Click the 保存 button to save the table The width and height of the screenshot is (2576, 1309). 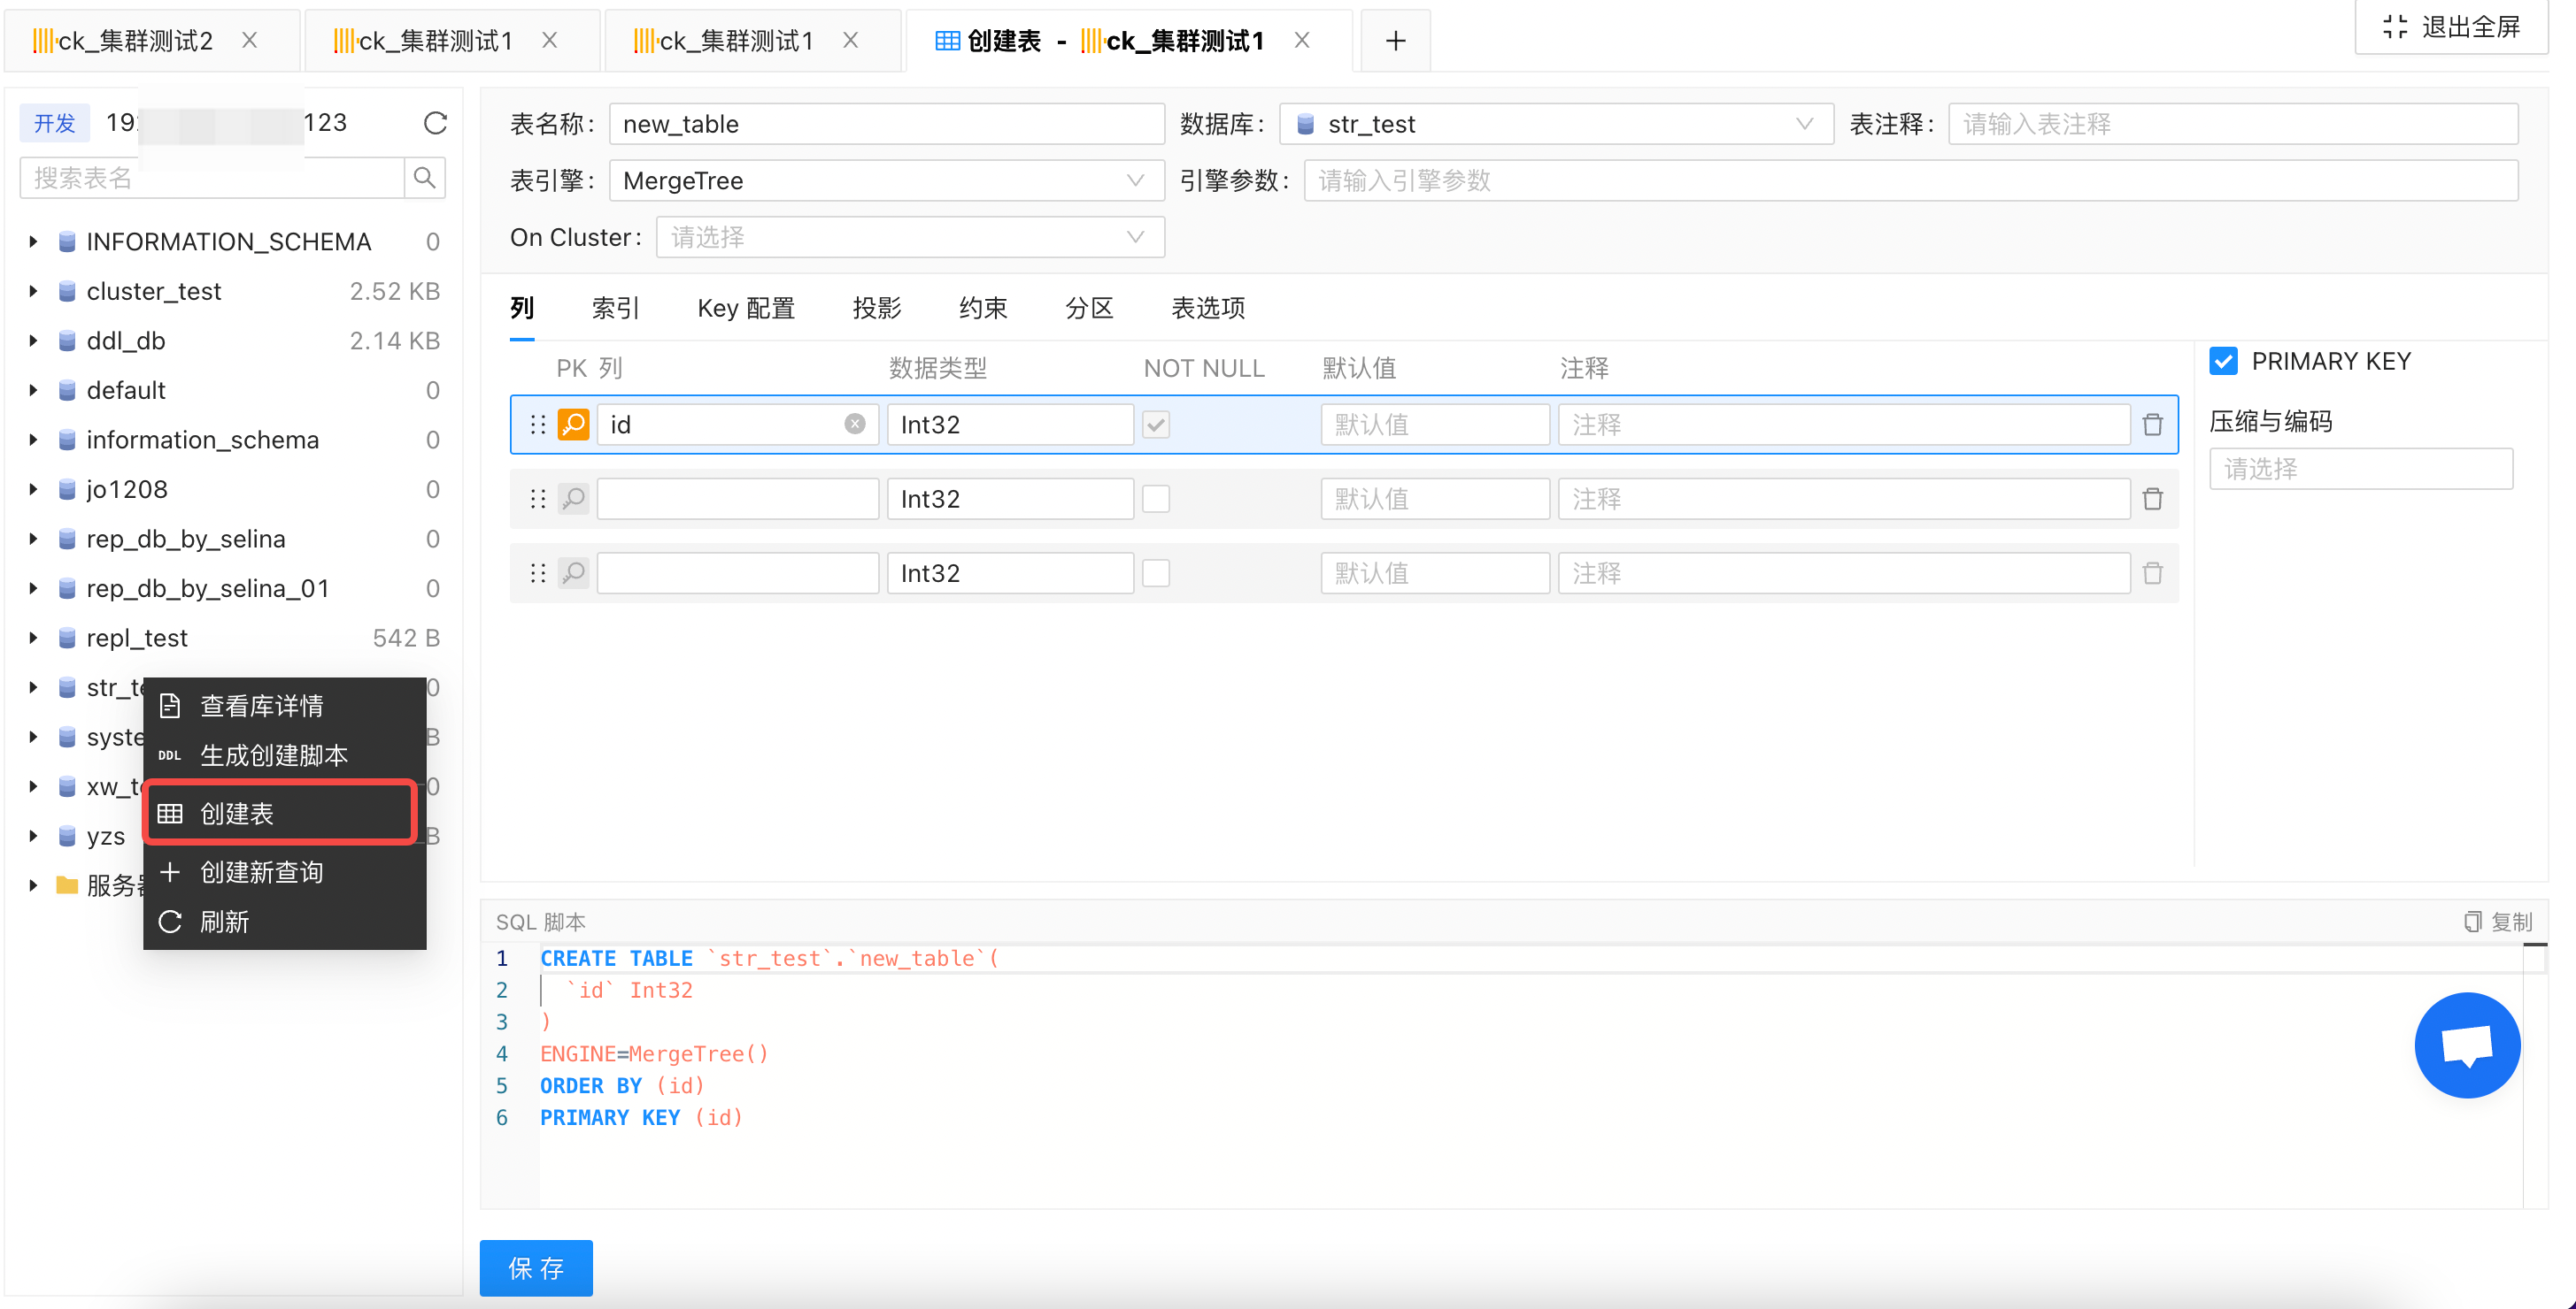(536, 1267)
